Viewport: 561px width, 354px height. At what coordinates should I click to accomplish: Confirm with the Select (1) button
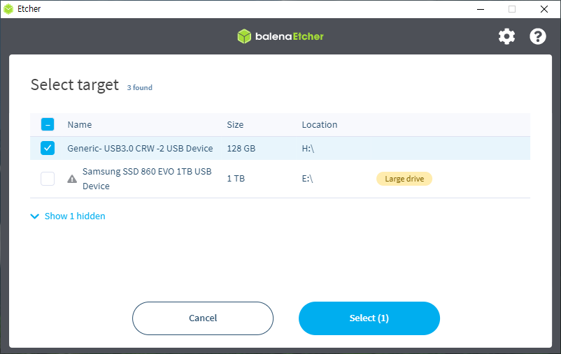[369, 318]
